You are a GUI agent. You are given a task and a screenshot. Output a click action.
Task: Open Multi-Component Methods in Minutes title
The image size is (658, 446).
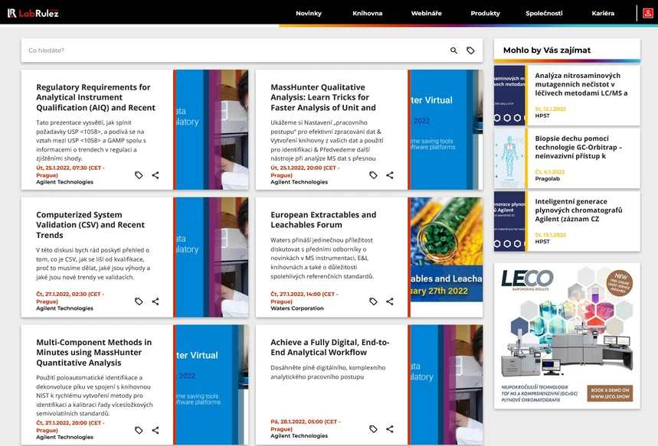[x=94, y=353]
